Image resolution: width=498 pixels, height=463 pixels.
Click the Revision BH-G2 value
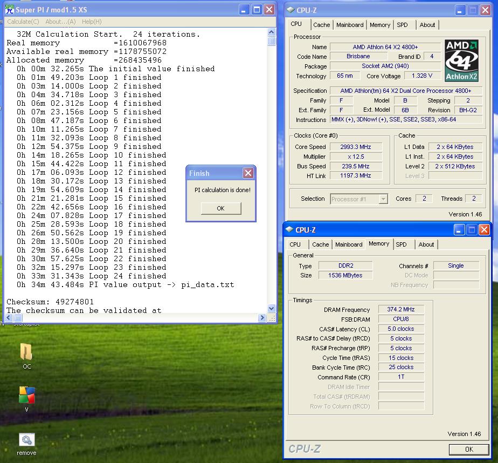[x=468, y=110]
